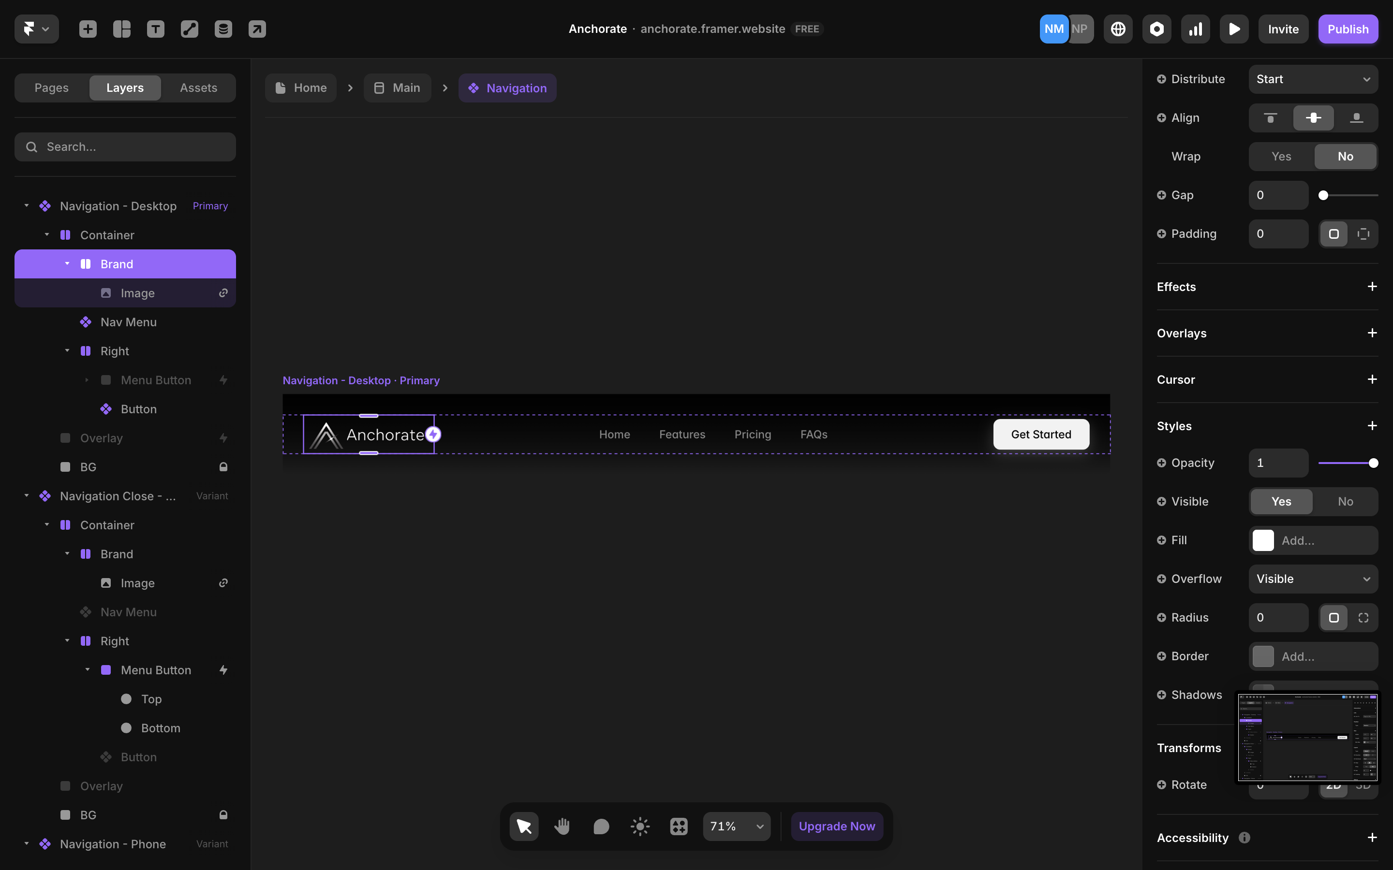Open the analytics bar chart icon

(1195, 29)
